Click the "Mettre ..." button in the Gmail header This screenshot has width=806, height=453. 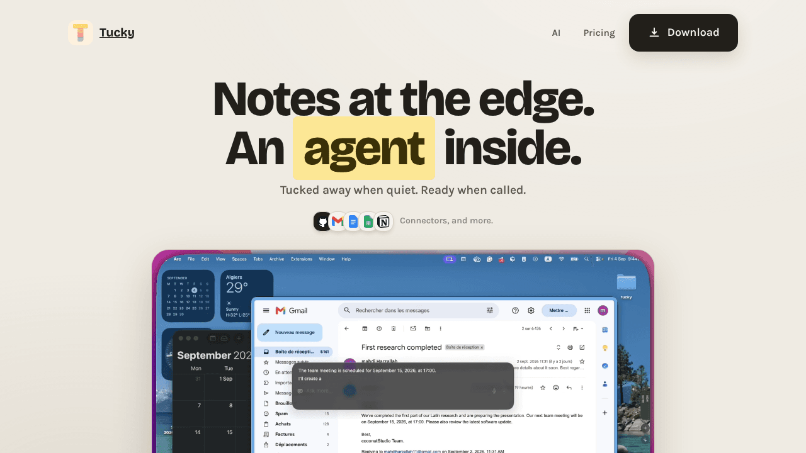click(559, 310)
